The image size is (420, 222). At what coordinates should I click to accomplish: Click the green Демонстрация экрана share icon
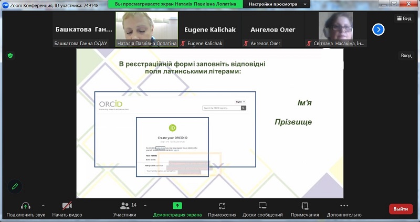[x=177, y=206]
